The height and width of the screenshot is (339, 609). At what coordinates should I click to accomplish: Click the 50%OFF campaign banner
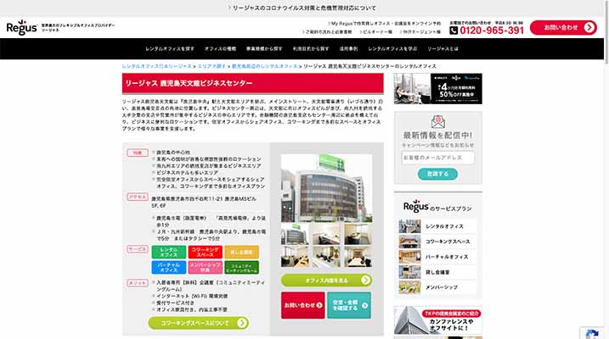coord(437,88)
